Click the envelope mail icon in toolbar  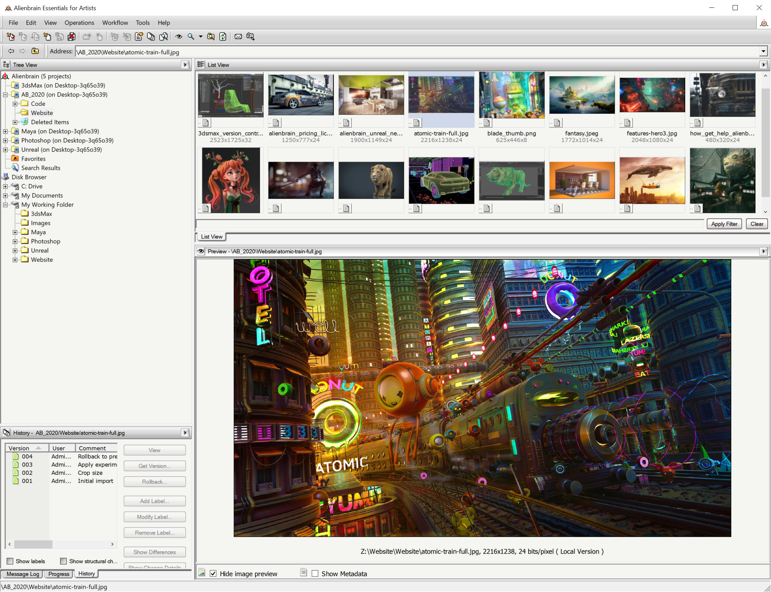238,36
